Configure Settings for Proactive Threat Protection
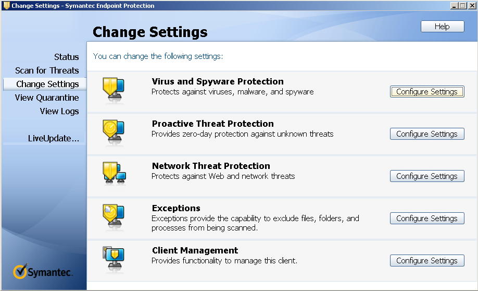This screenshot has width=478, height=291. [427, 134]
